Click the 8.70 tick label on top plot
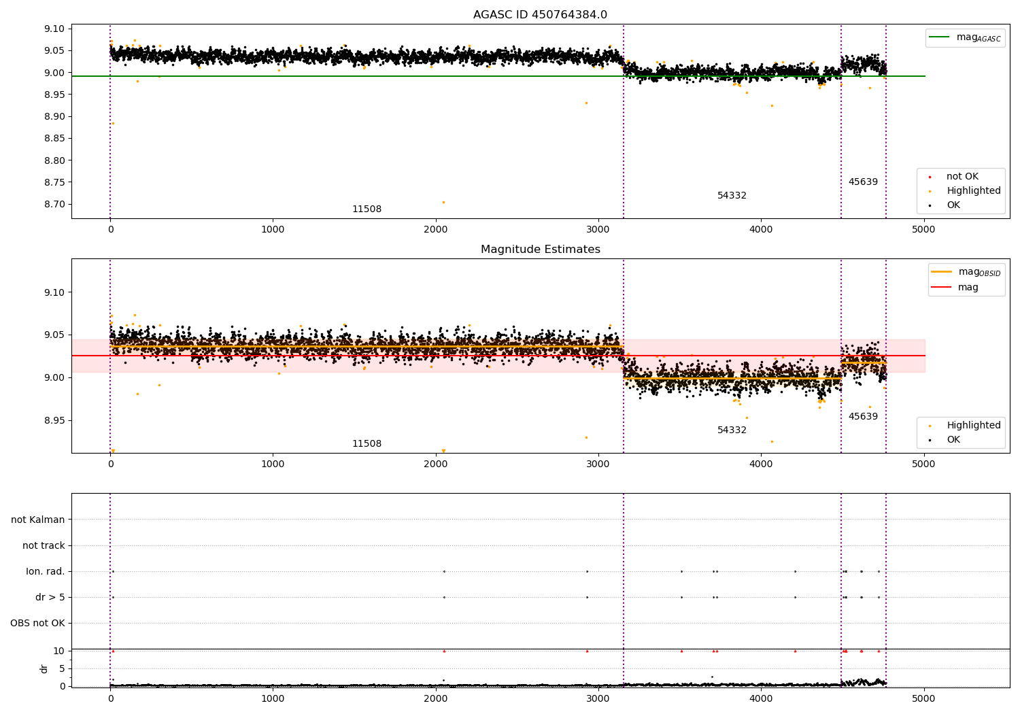Screen dimensions: 1020x714 pyautogui.click(x=55, y=205)
